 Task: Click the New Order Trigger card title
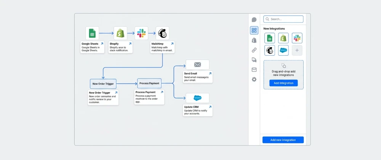[x=99, y=93]
